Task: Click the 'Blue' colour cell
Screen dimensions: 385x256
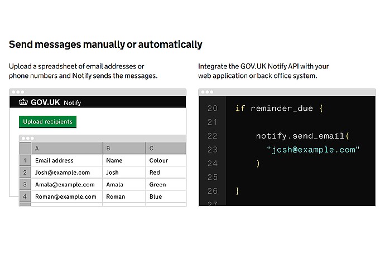Action: (166, 196)
